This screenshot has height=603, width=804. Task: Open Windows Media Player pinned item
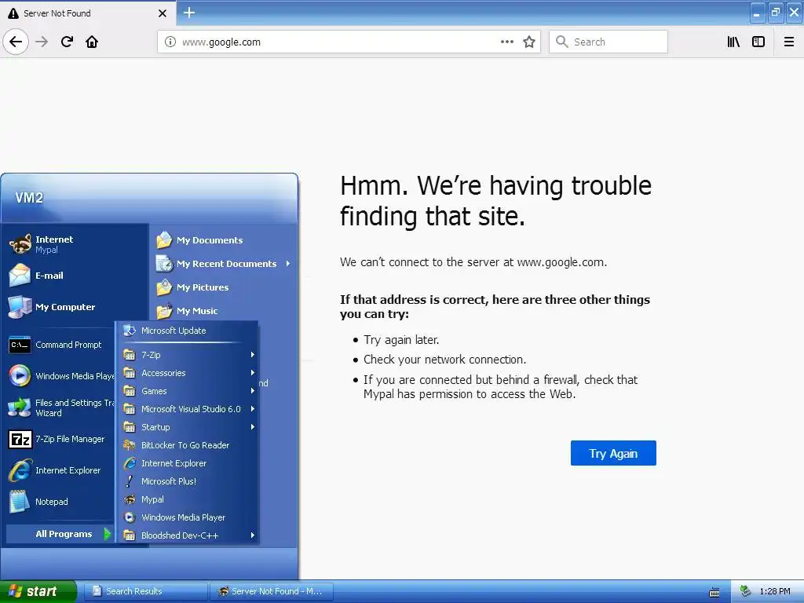click(x=60, y=376)
